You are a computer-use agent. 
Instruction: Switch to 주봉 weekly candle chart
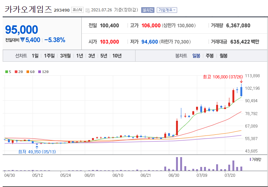pyautogui.click(x=210, y=56)
